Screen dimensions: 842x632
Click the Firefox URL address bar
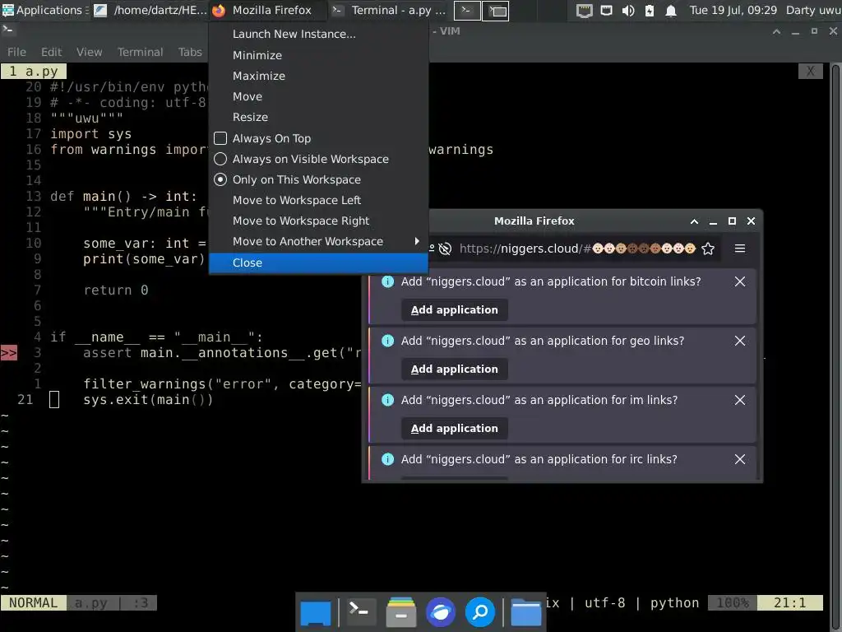(x=577, y=249)
